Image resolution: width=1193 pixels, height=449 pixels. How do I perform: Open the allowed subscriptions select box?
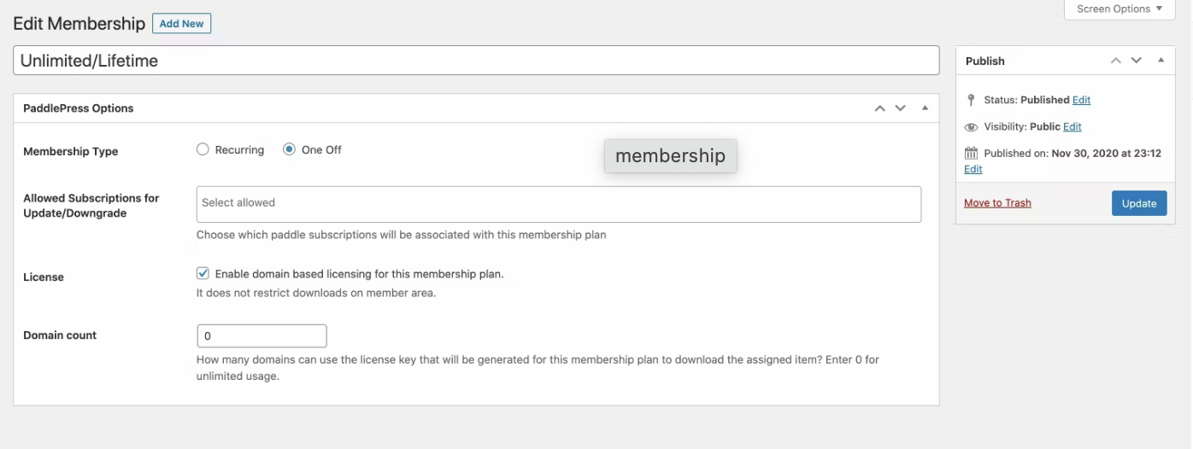coord(558,204)
